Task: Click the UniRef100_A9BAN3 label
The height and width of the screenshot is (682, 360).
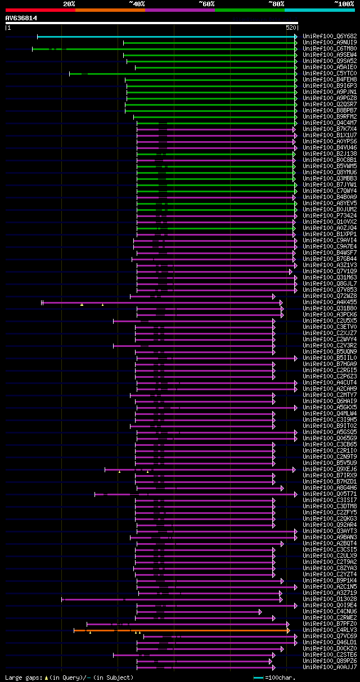Action: [x=330, y=538]
